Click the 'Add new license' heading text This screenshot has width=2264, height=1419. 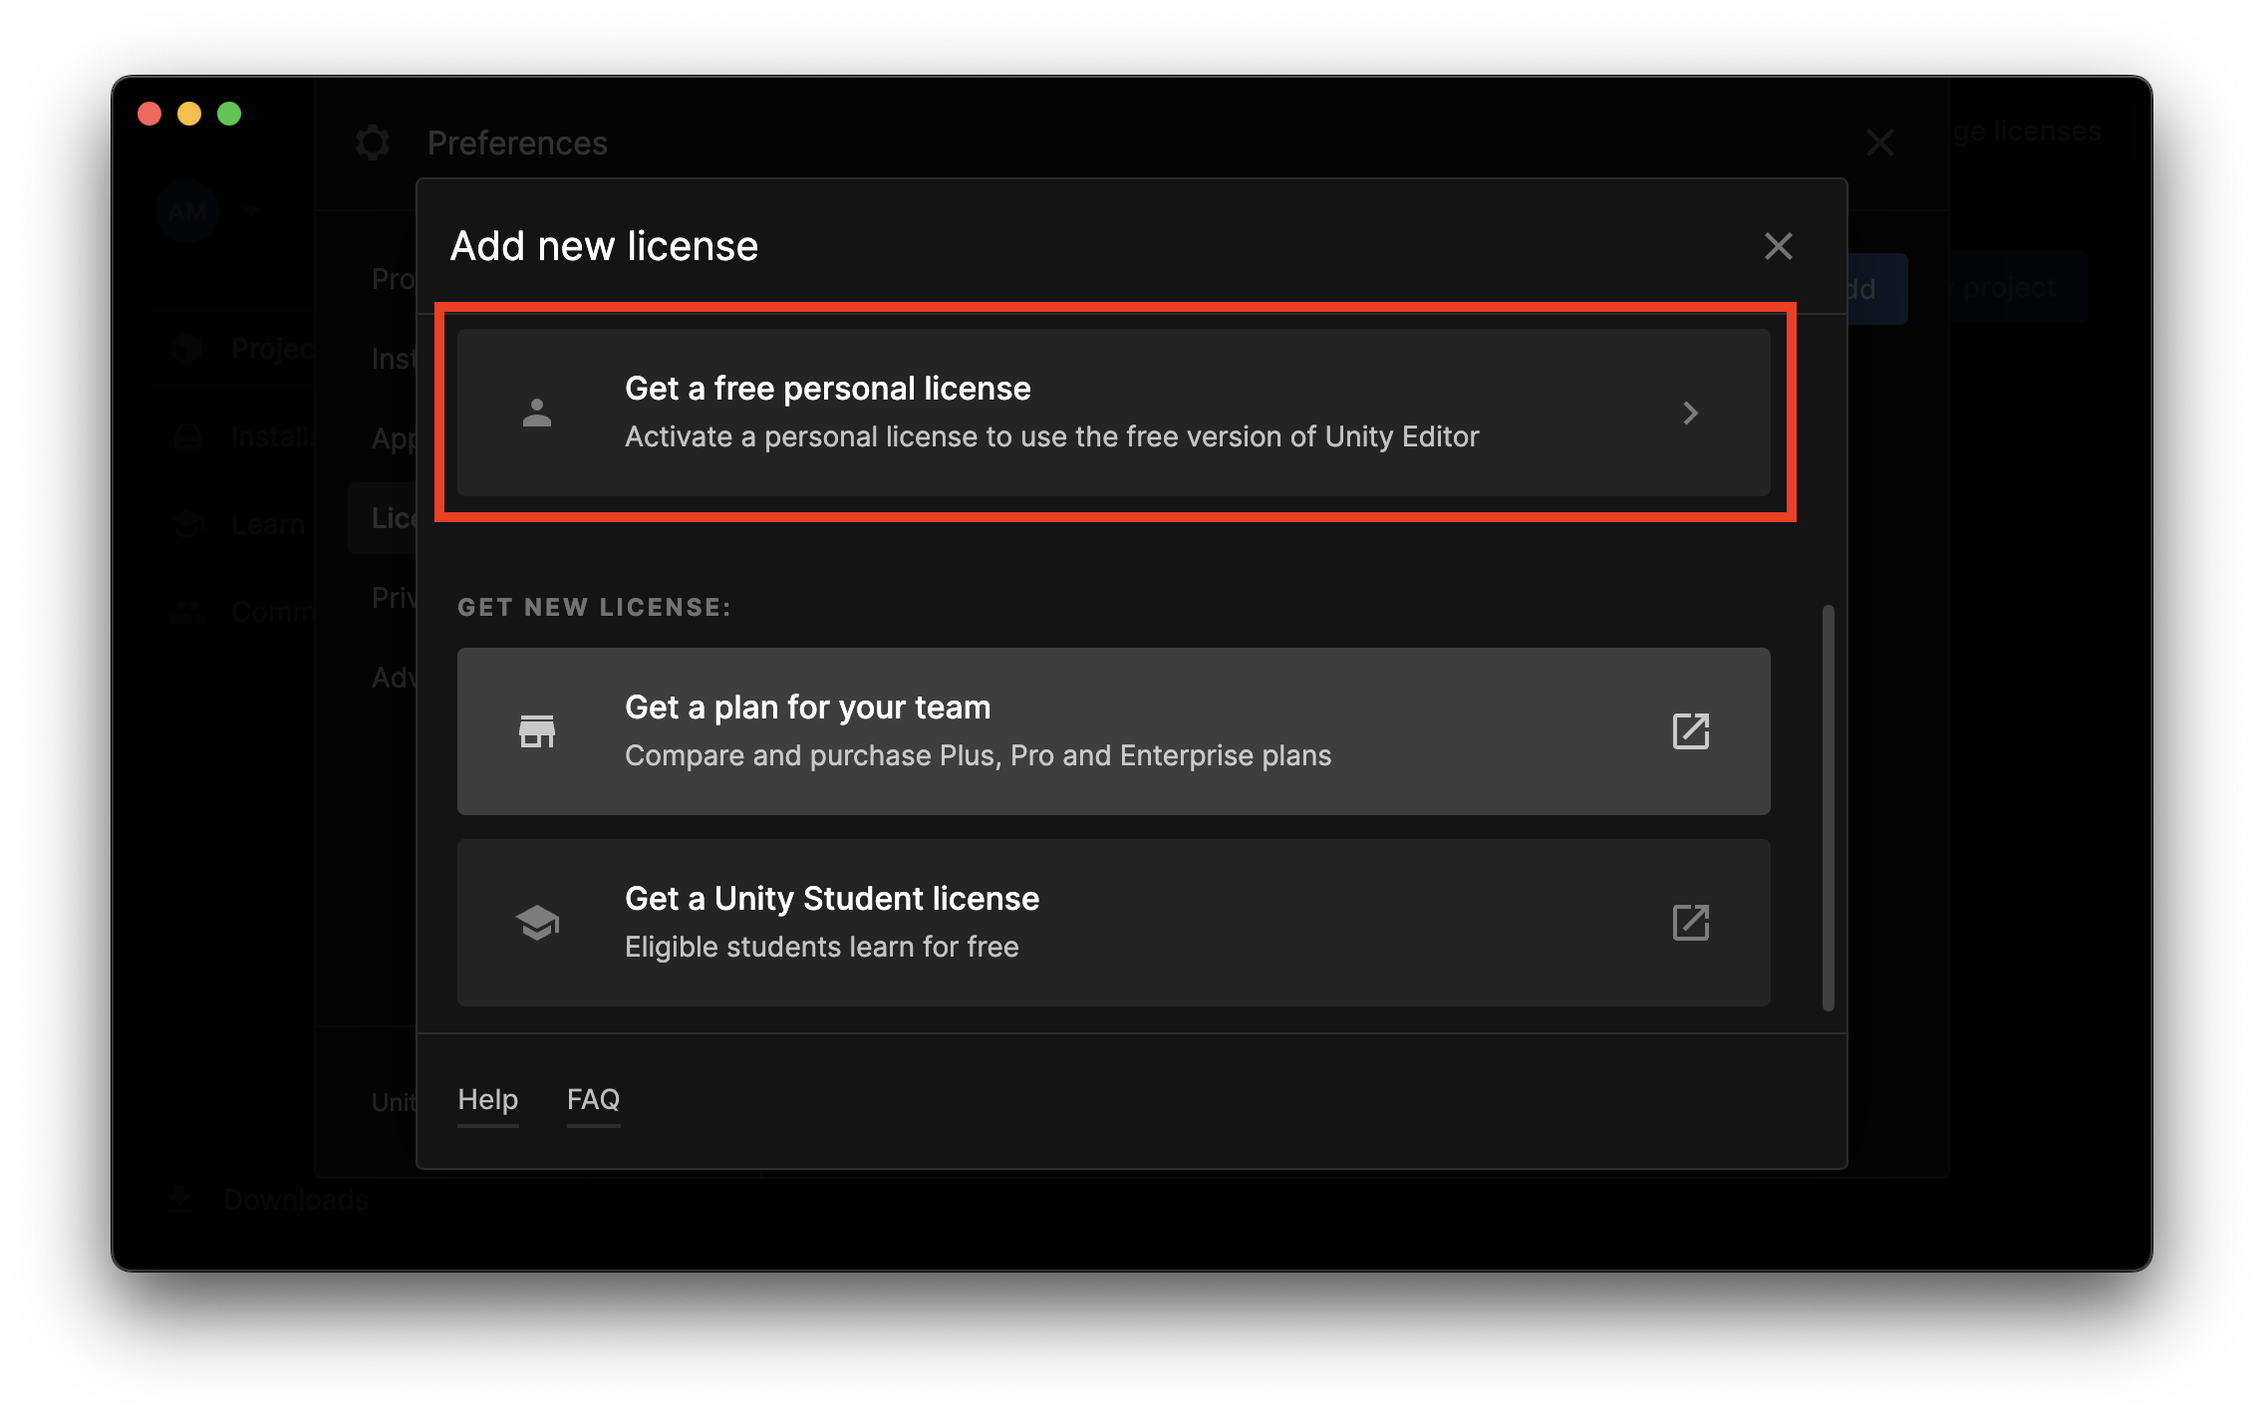tap(604, 246)
